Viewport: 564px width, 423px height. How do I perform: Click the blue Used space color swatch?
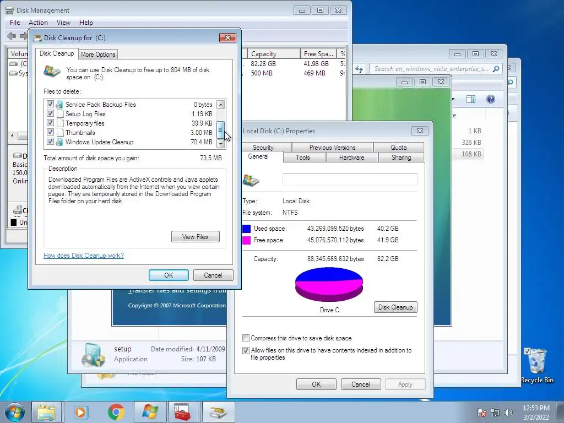(x=246, y=229)
